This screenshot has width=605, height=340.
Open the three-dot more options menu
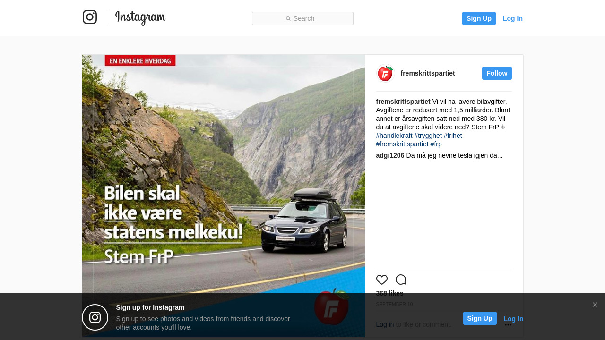click(508, 325)
